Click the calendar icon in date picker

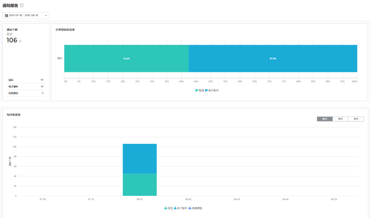click(6, 15)
